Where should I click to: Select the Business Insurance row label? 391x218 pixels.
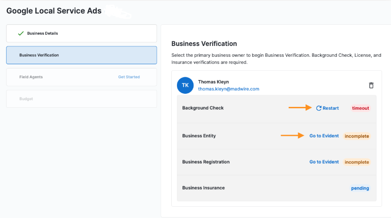203,188
